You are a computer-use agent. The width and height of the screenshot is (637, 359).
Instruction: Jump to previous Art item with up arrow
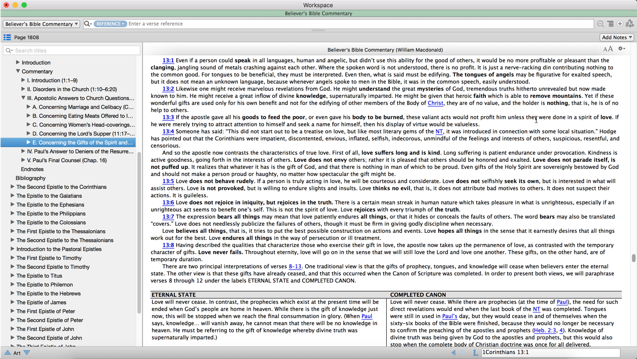8,353
